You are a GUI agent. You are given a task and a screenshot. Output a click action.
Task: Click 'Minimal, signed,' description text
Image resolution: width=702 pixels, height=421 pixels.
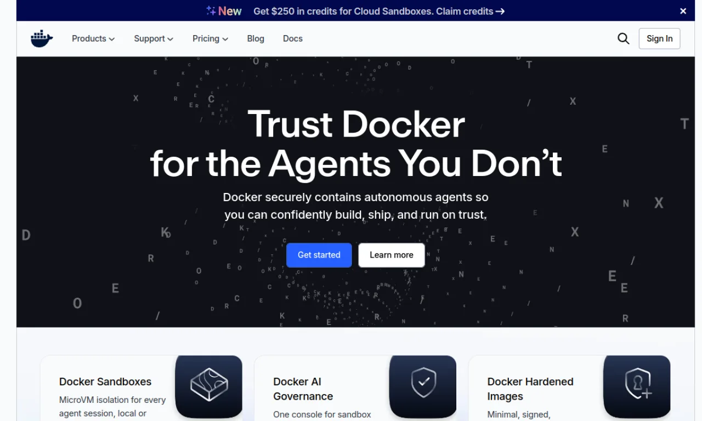pyautogui.click(x=519, y=414)
